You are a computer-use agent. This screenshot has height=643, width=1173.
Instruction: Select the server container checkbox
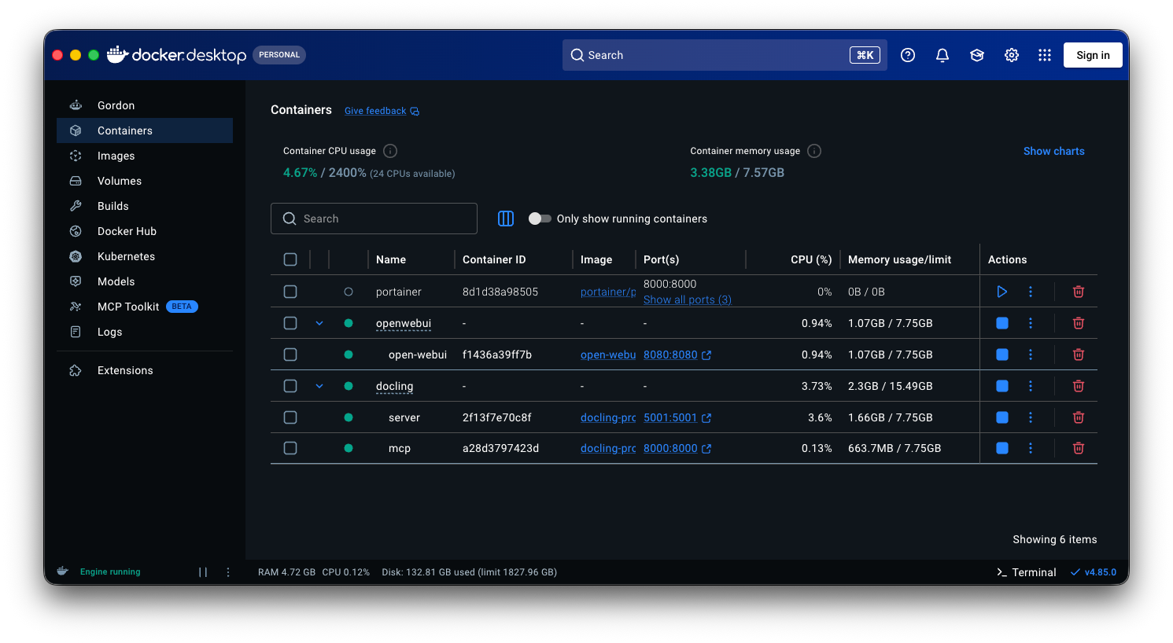[290, 417]
